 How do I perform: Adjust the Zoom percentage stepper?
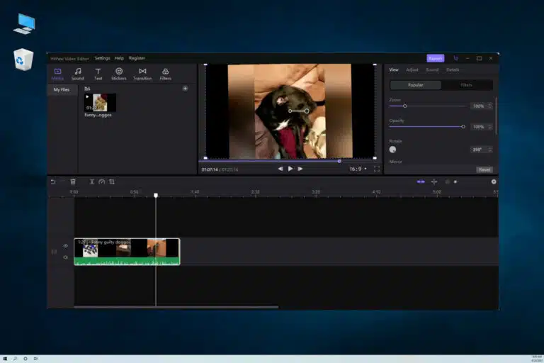tap(490, 106)
